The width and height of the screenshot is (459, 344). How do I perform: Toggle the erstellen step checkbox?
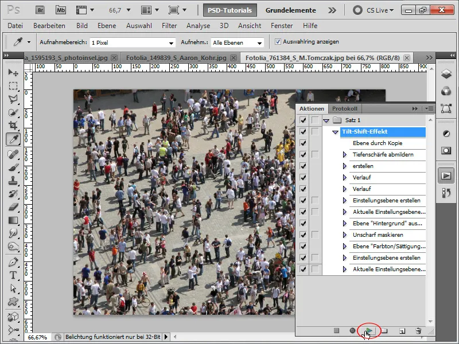click(303, 166)
